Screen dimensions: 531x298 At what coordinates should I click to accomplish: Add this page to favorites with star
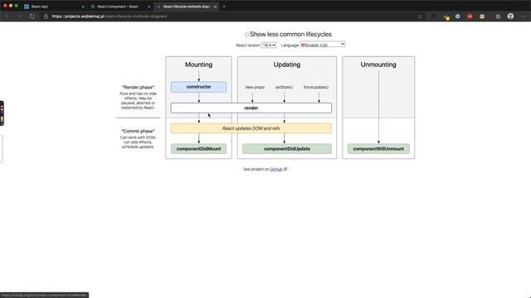click(421, 17)
